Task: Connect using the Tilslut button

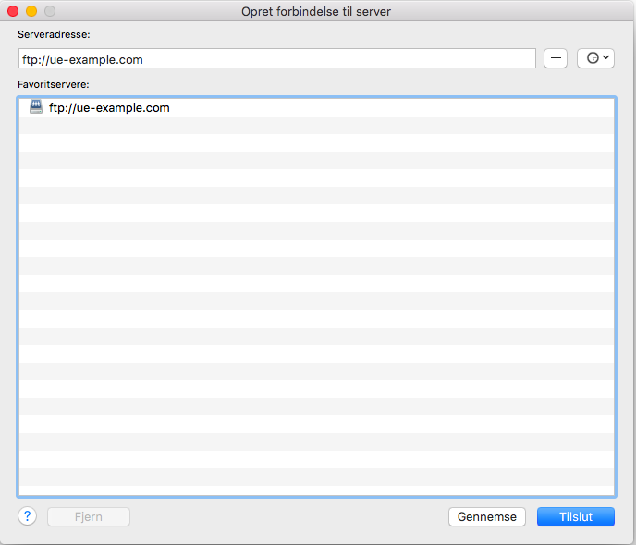Action: coord(575,517)
